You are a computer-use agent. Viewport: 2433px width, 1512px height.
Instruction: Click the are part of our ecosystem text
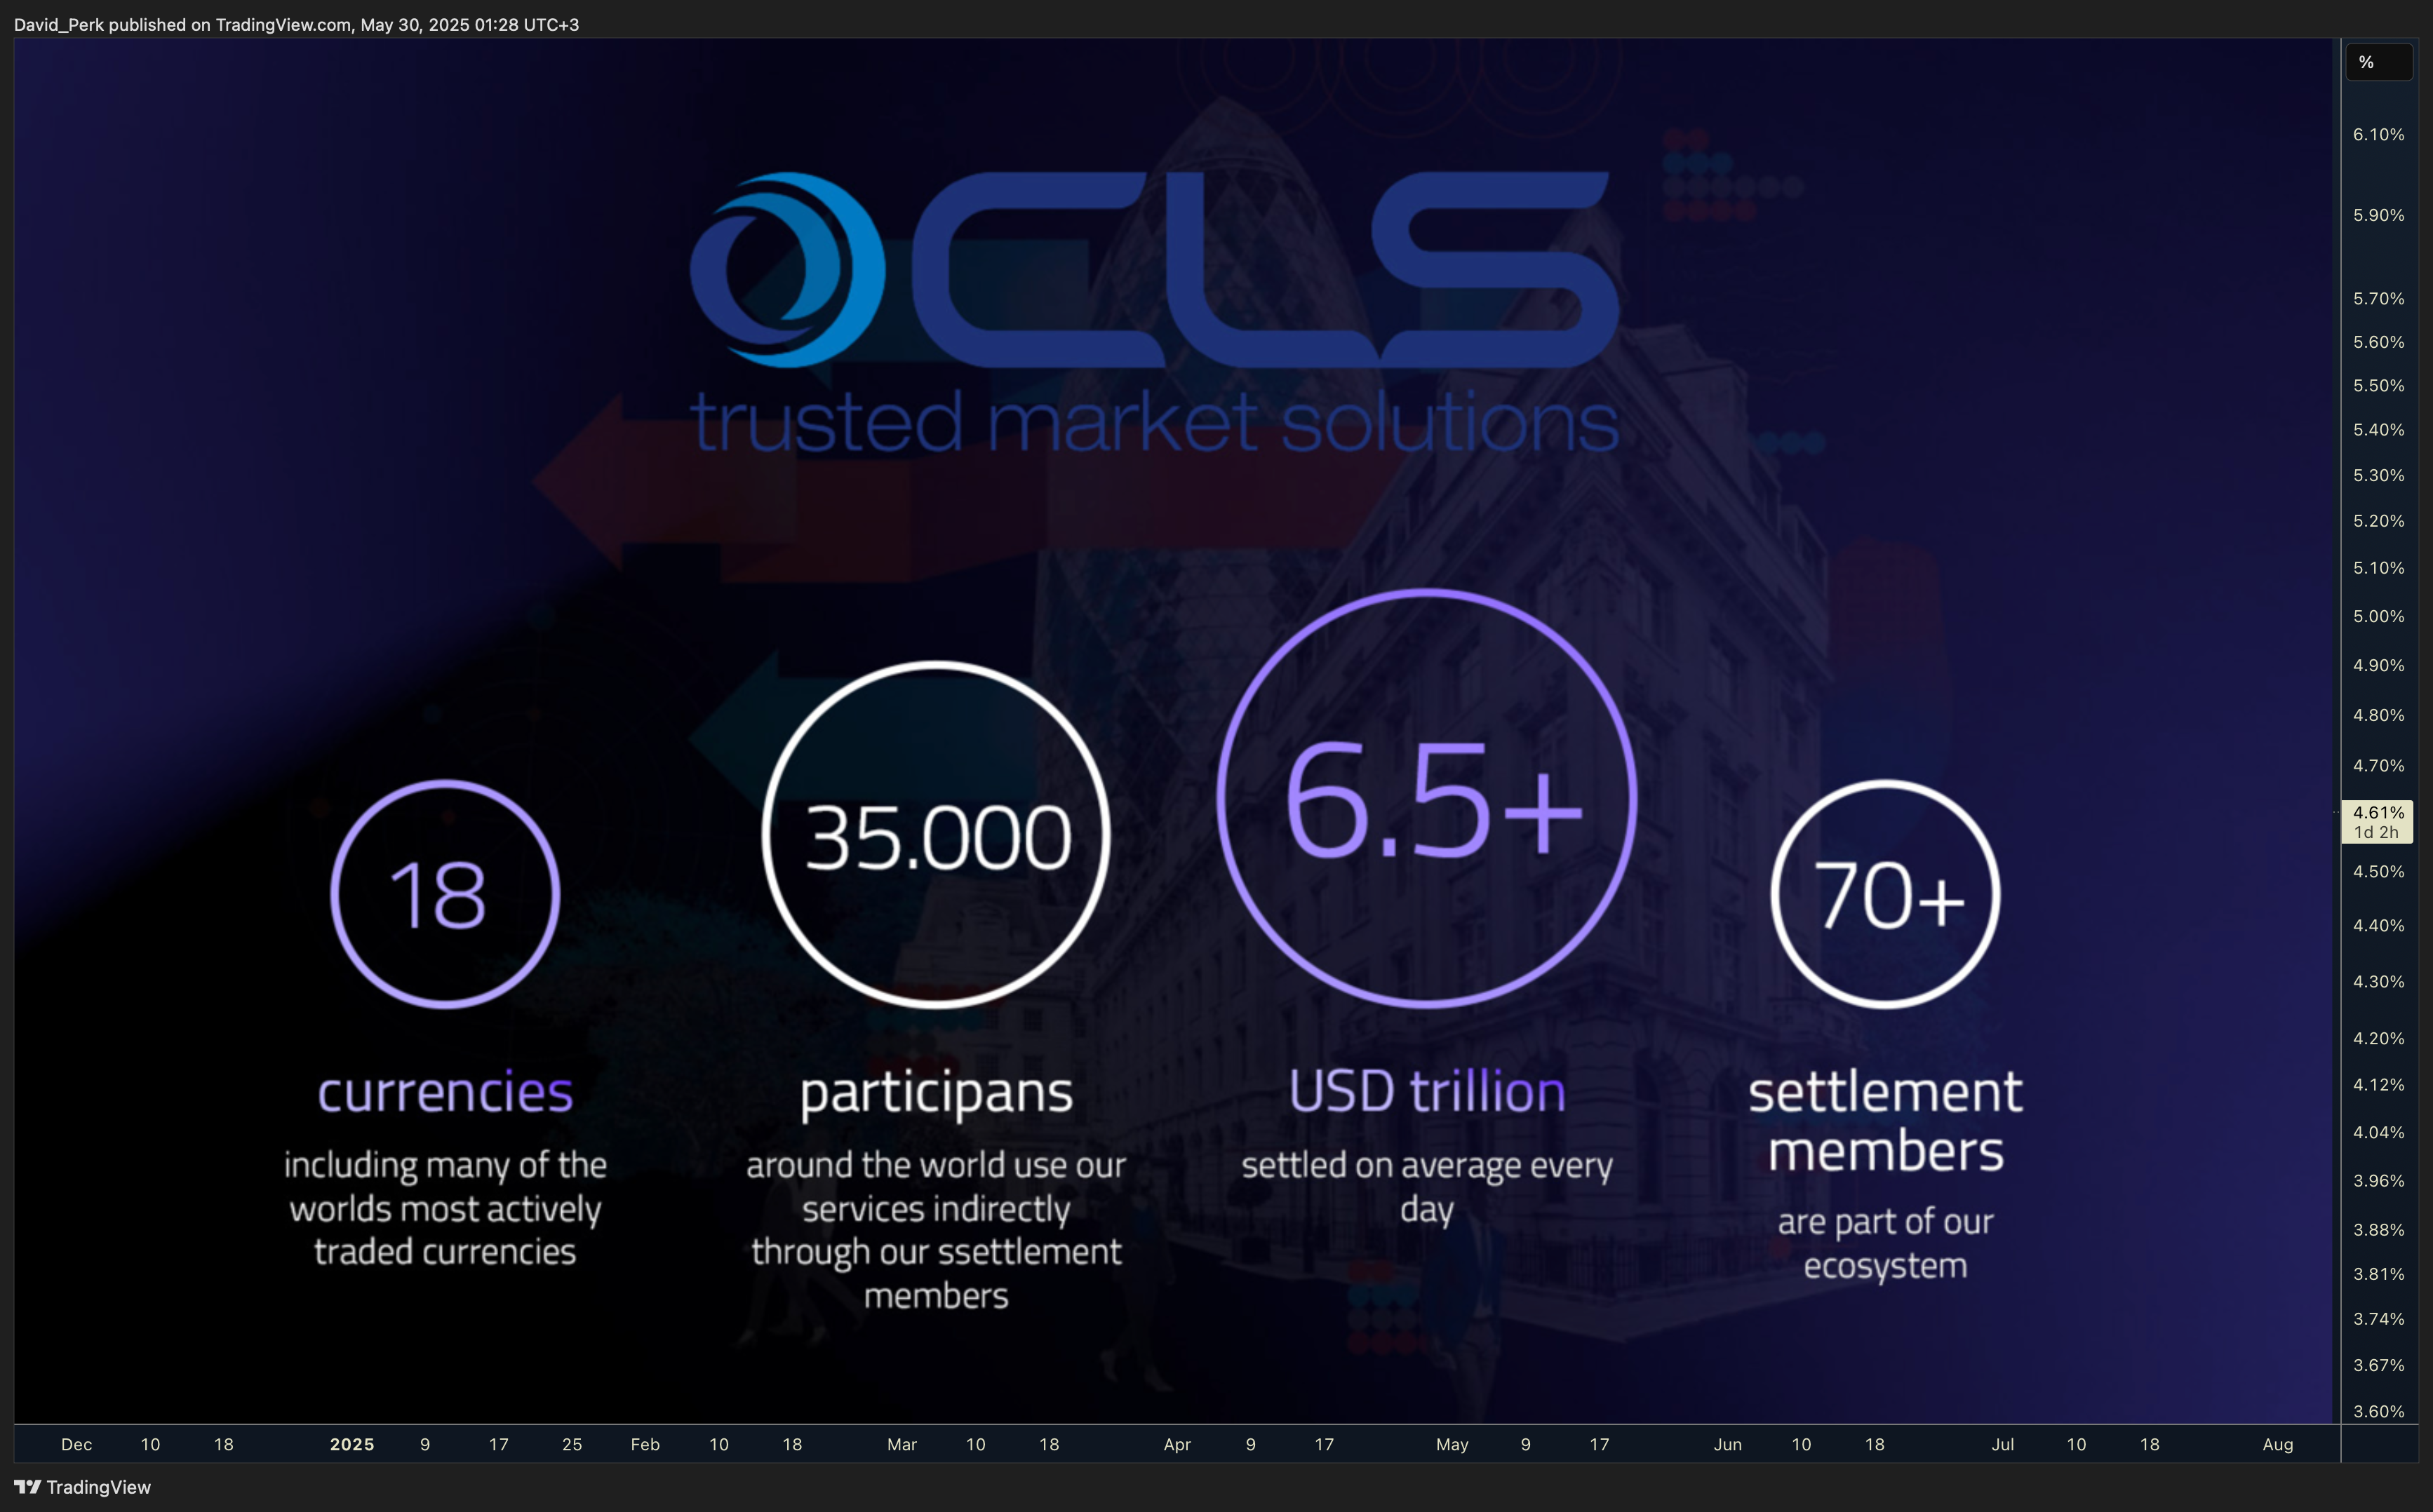(1886, 1243)
